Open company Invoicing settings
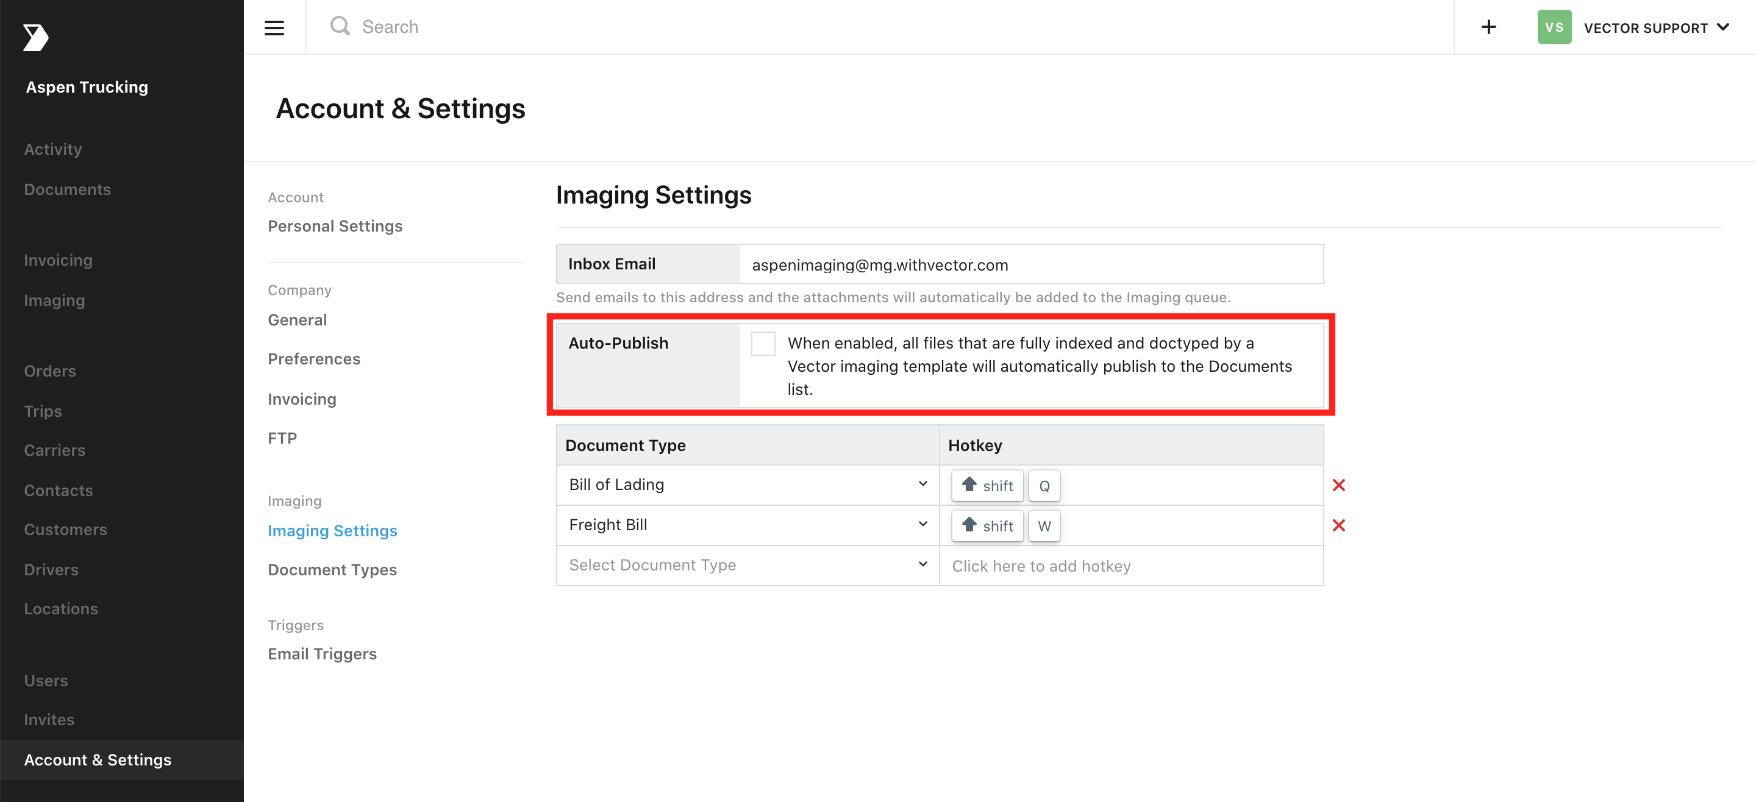Viewport: 1756px width, 802px height. [x=302, y=399]
